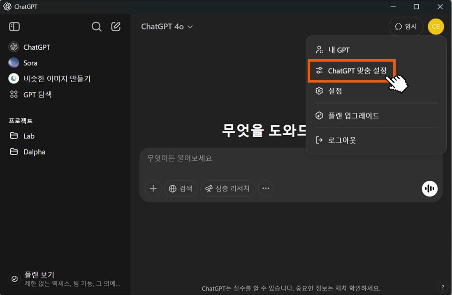Viewport: 452px width, 295px height.
Task: Click the plus attach icon
Action: [153, 189]
